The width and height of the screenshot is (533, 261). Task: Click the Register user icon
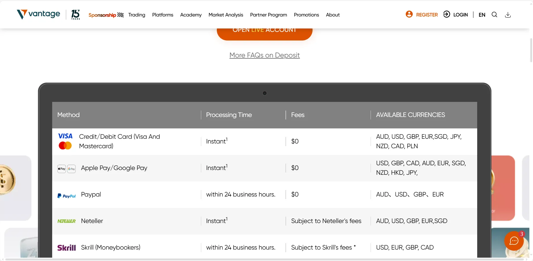coord(409,14)
